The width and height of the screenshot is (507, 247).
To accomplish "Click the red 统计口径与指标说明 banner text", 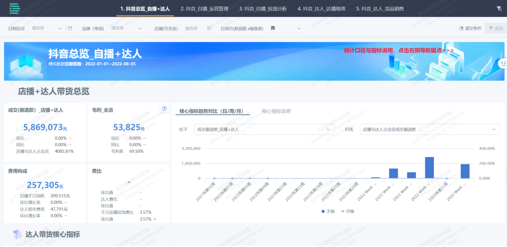I will pyautogui.click(x=399, y=50).
